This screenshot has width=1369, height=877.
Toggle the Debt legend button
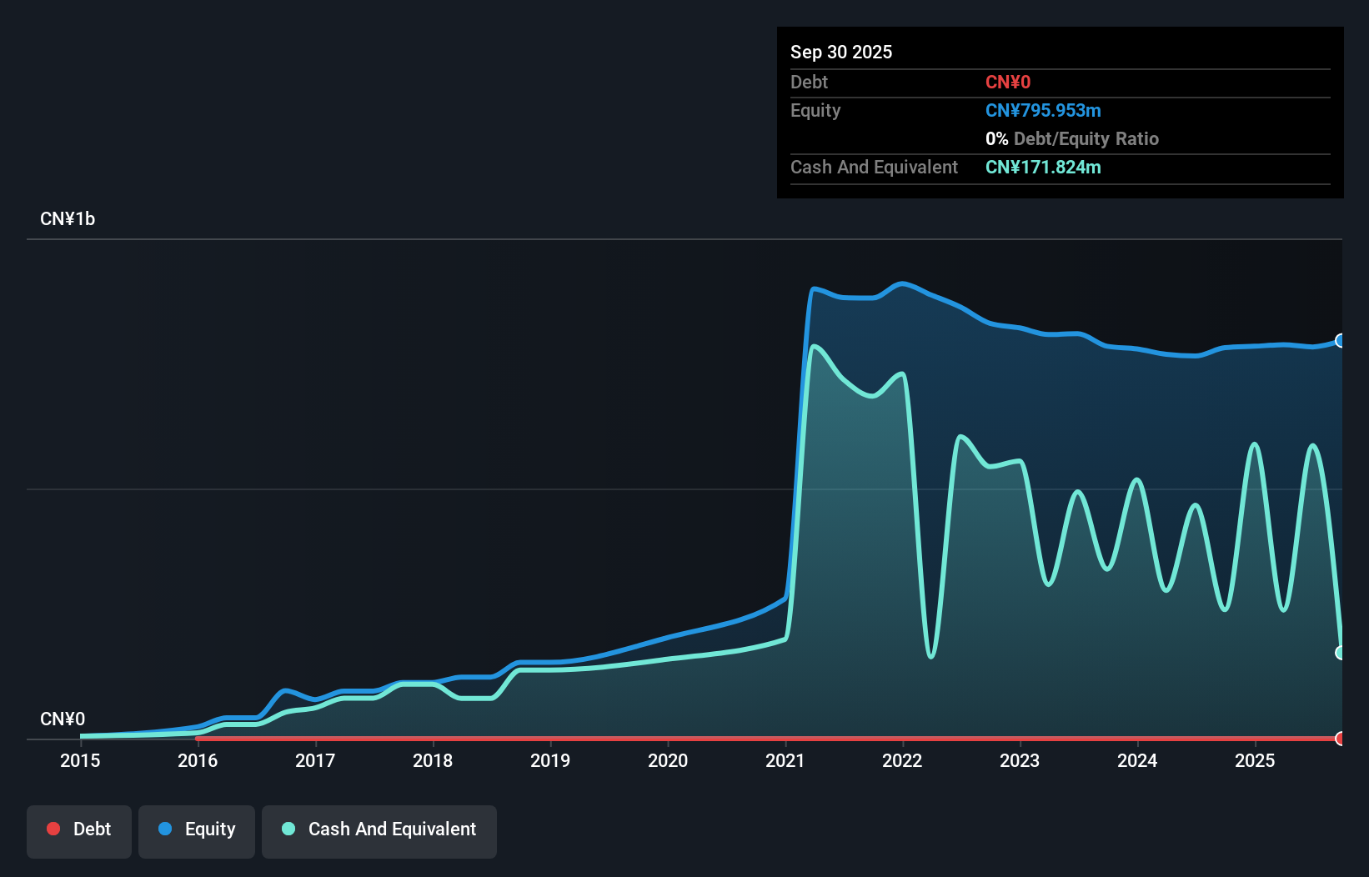coord(79,831)
